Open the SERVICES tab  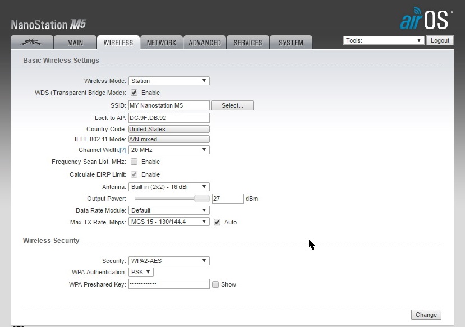(248, 43)
